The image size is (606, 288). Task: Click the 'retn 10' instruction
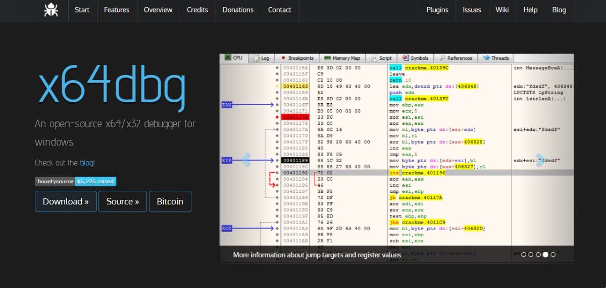(x=399, y=80)
